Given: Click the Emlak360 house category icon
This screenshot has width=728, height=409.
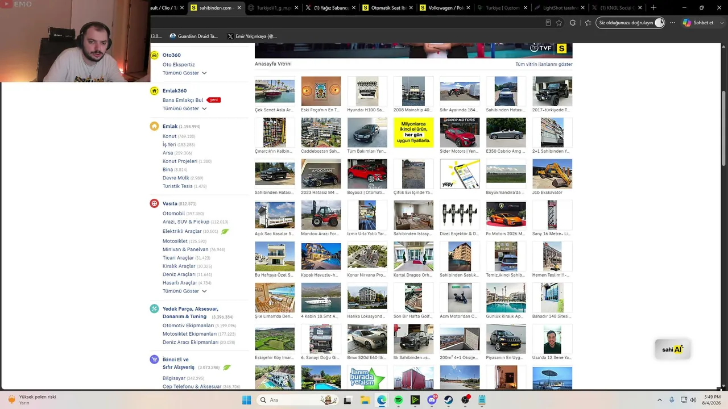Looking at the screenshot, I should tap(154, 91).
